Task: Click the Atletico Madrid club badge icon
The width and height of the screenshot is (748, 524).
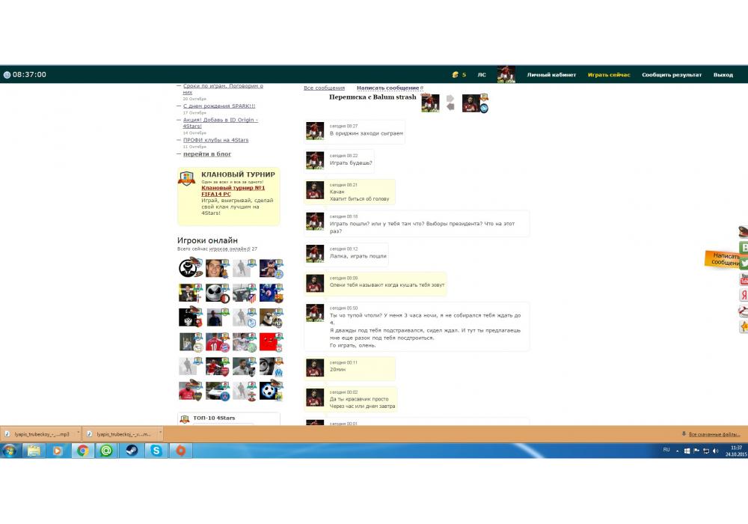Action: (252, 298)
